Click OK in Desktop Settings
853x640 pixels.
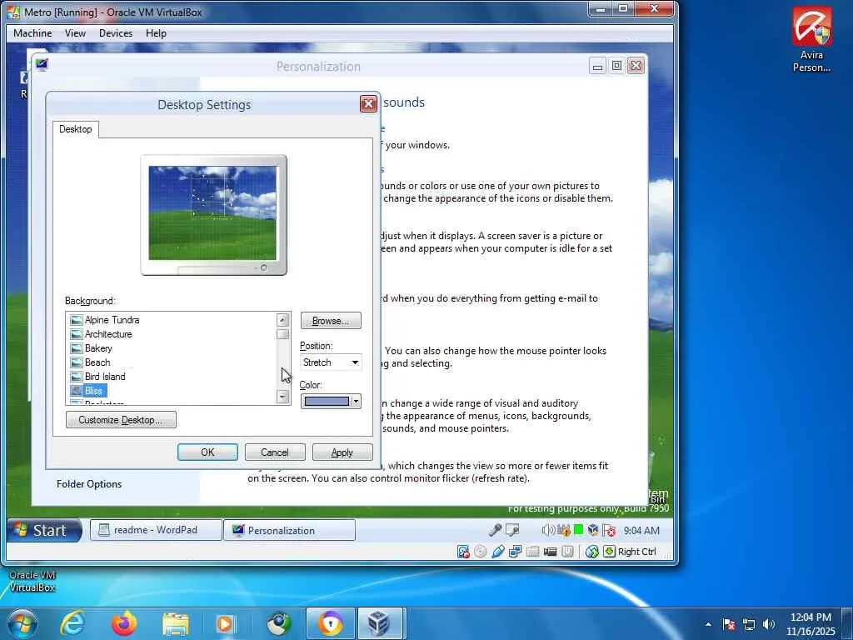coord(207,452)
